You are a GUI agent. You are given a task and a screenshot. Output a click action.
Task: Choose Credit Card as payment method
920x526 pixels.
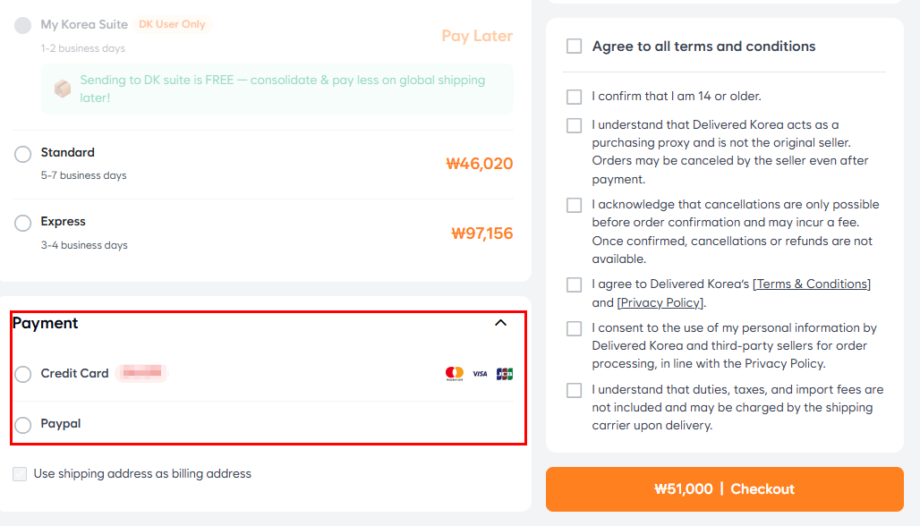pos(23,374)
